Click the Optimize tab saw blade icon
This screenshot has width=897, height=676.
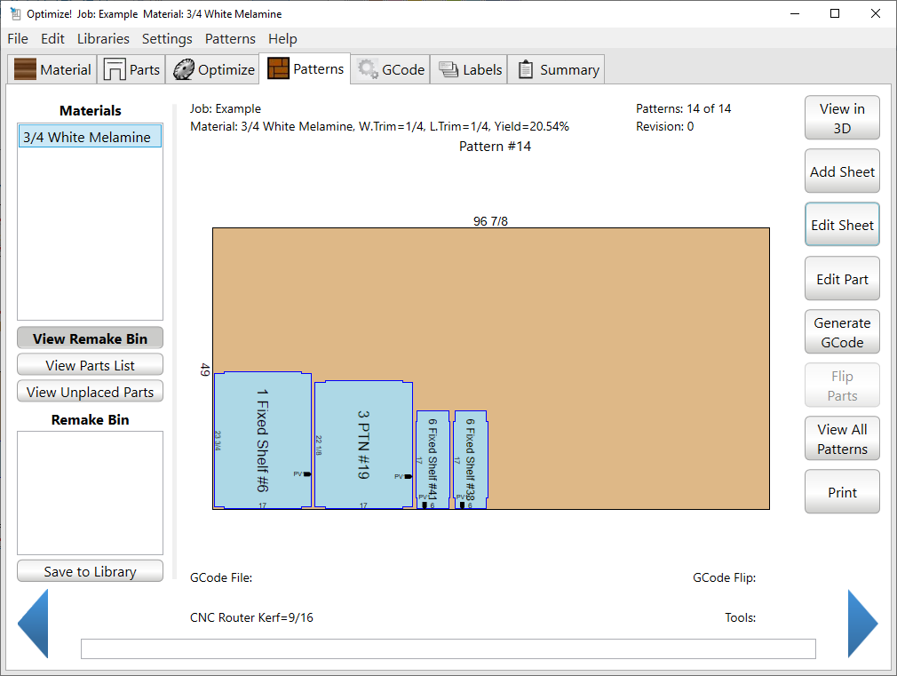tap(183, 69)
